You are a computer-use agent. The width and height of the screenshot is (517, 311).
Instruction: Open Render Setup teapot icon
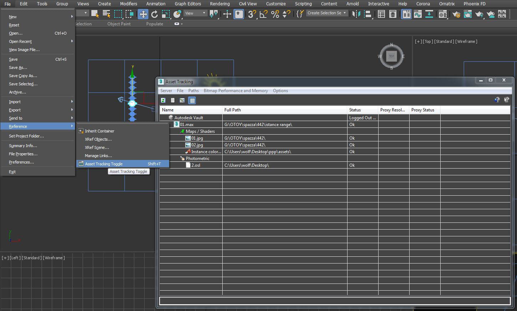click(x=456, y=14)
